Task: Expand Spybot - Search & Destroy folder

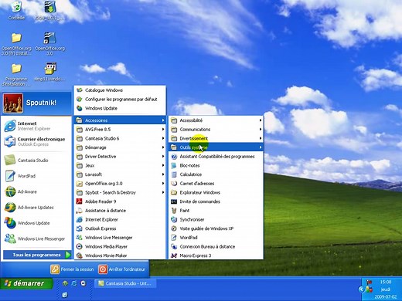Action: point(120,192)
